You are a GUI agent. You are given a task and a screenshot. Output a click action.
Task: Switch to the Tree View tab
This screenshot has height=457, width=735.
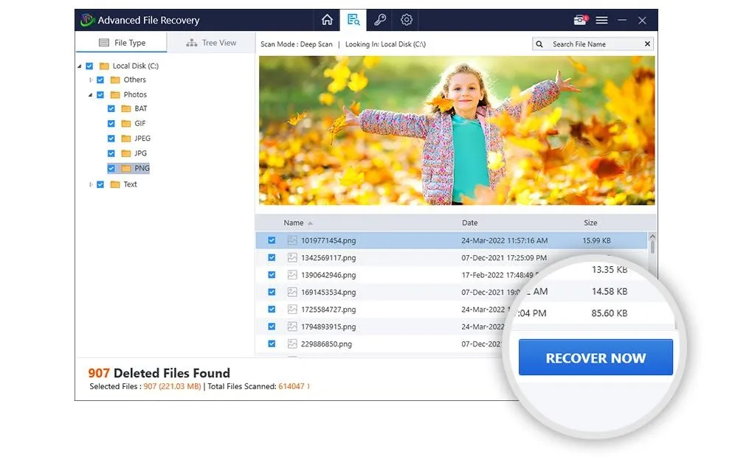pyautogui.click(x=210, y=43)
